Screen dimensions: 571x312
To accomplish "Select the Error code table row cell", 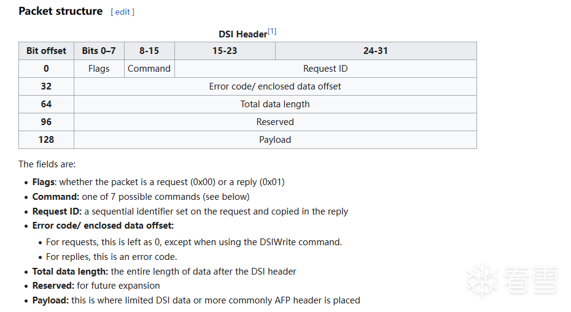I will [x=275, y=86].
